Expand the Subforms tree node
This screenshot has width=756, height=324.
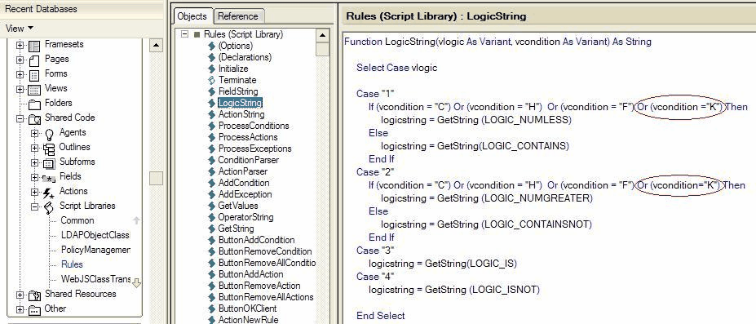pyautogui.click(x=35, y=162)
